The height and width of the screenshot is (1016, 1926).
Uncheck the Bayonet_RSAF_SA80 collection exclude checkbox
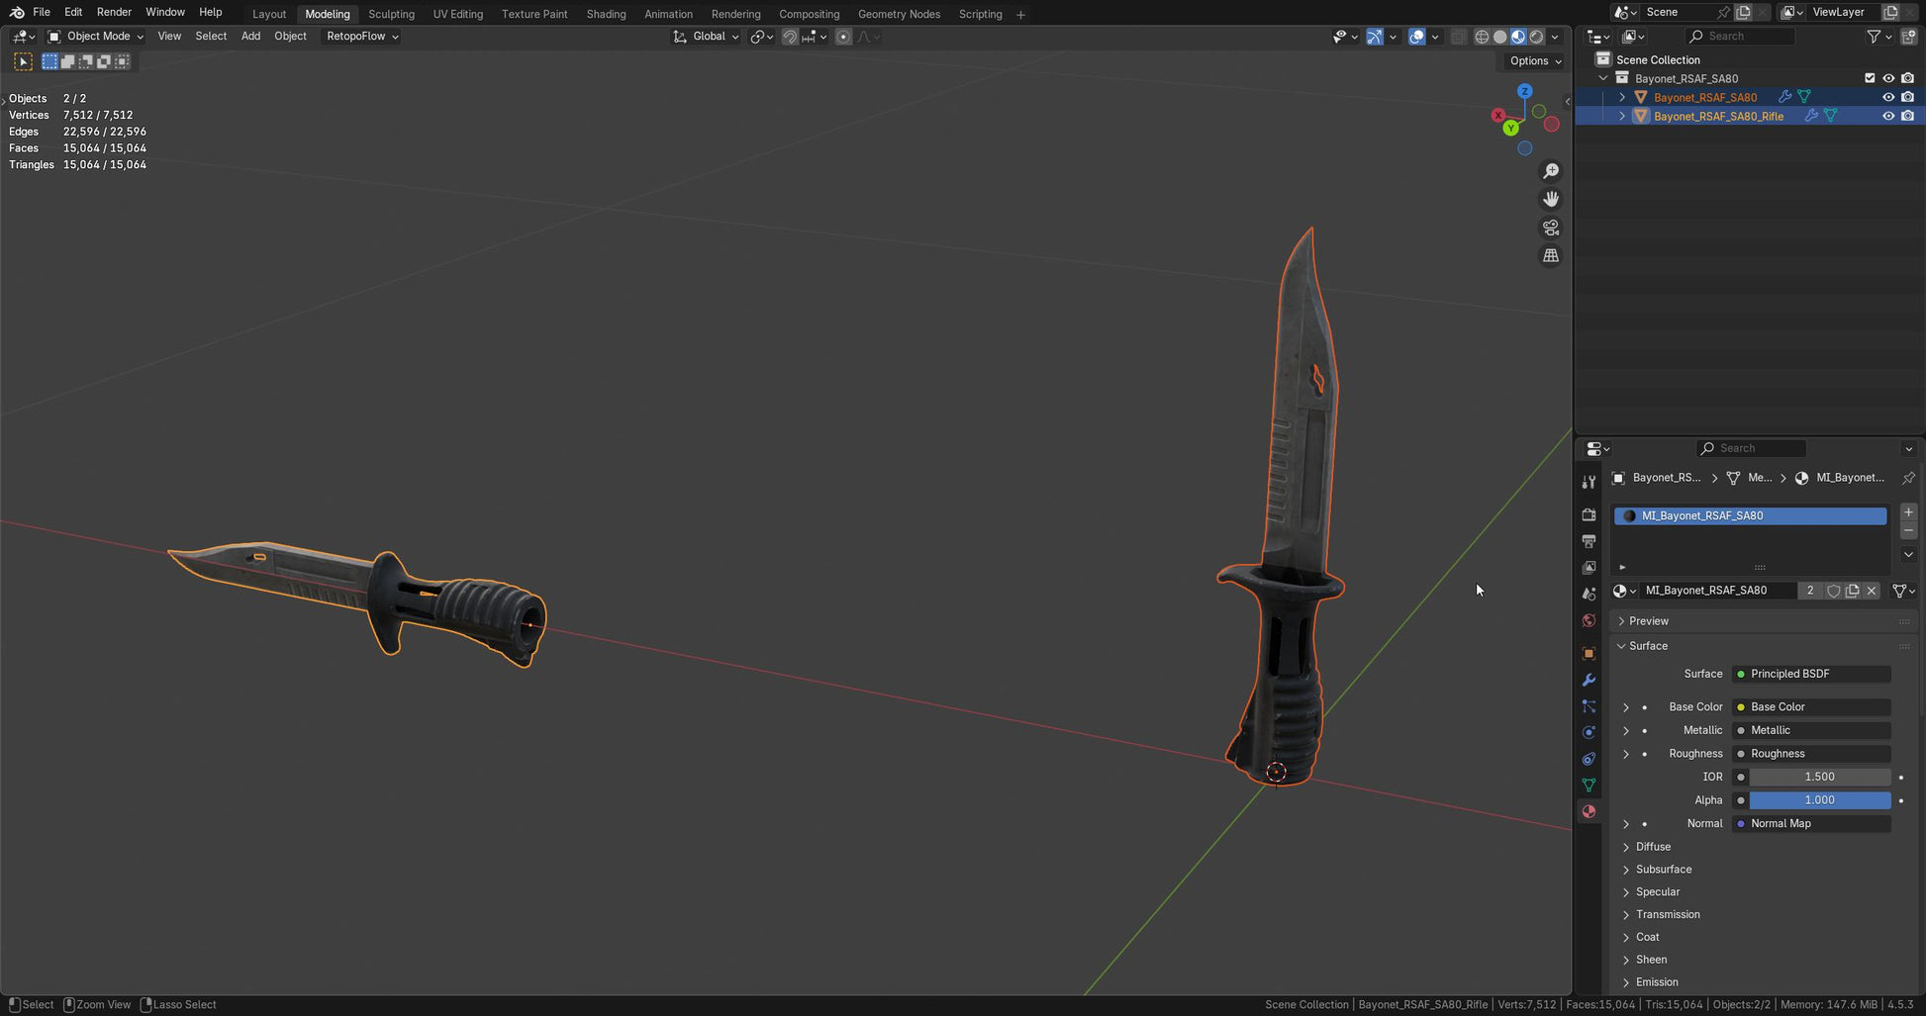[1870, 78]
